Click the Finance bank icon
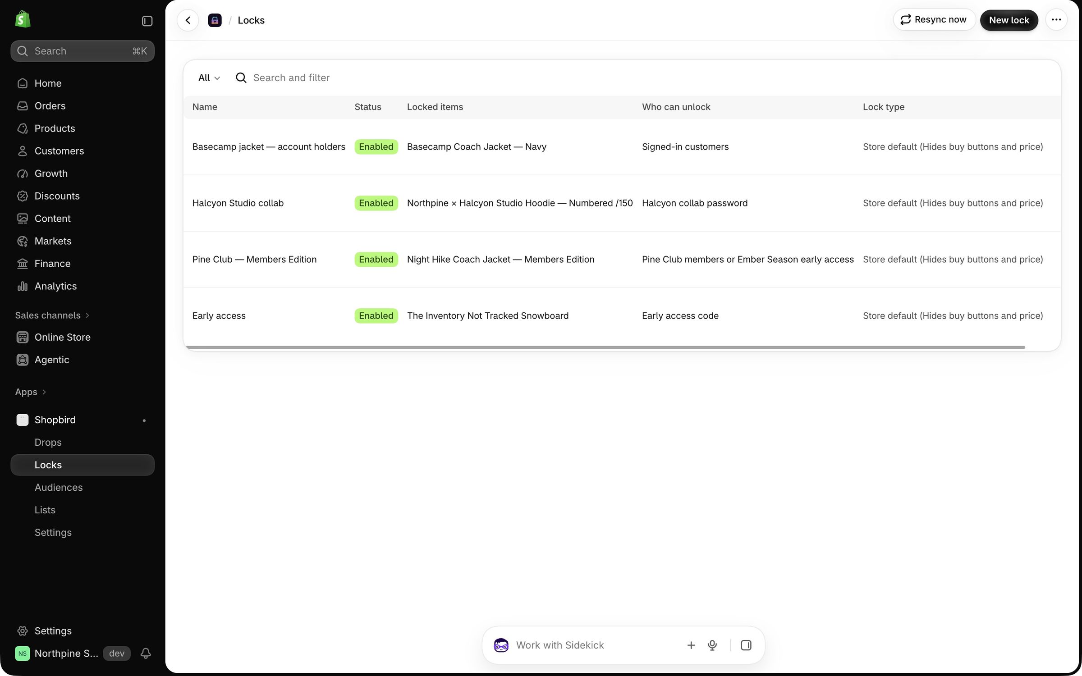Image resolution: width=1082 pixels, height=676 pixels. tap(23, 264)
